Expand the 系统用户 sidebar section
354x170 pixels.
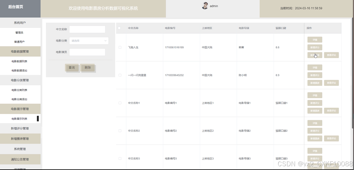pos(20,23)
